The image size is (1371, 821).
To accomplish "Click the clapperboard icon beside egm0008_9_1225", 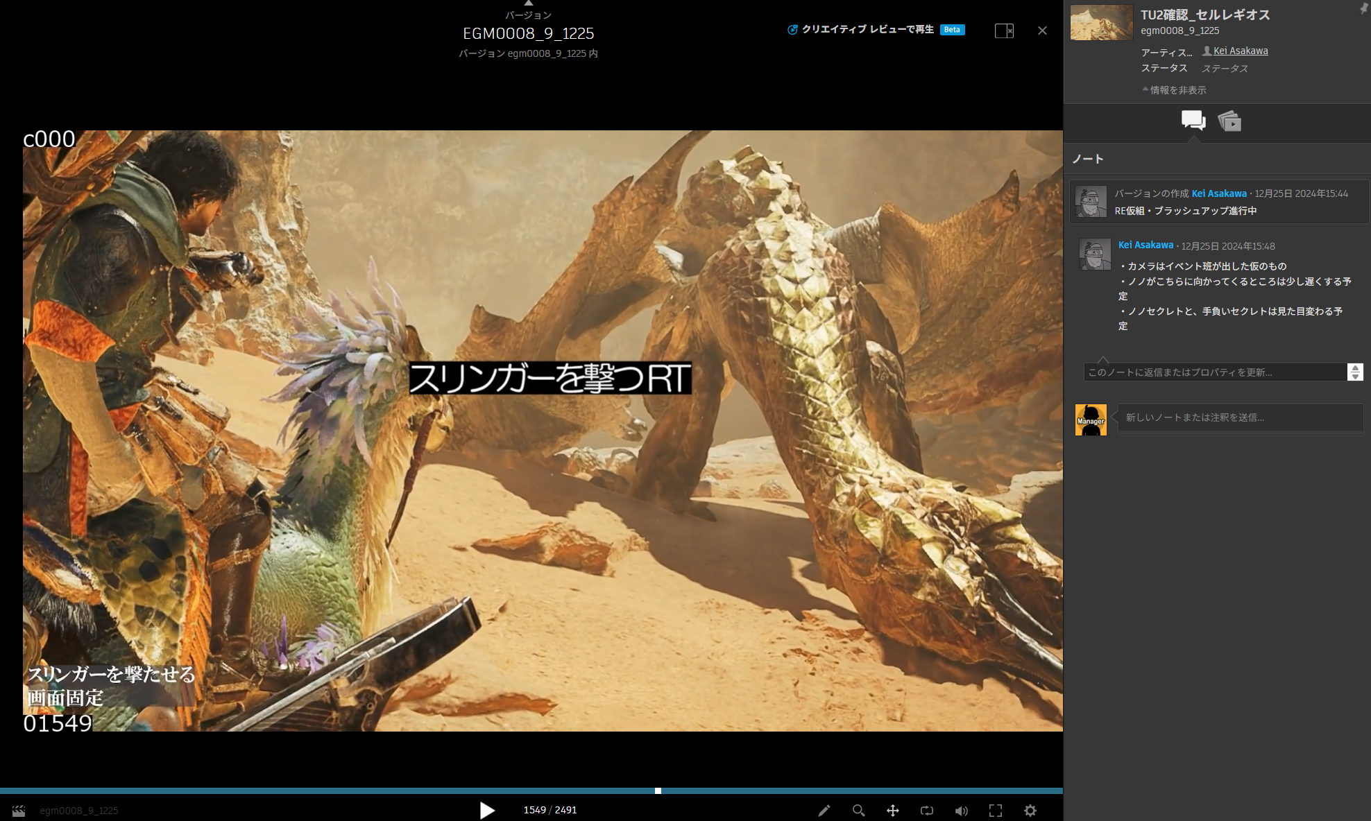I will pos(19,811).
